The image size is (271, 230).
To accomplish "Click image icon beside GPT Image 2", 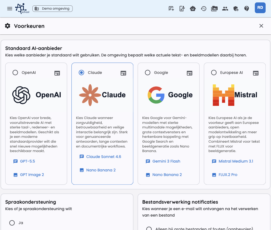I will (16, 175).
